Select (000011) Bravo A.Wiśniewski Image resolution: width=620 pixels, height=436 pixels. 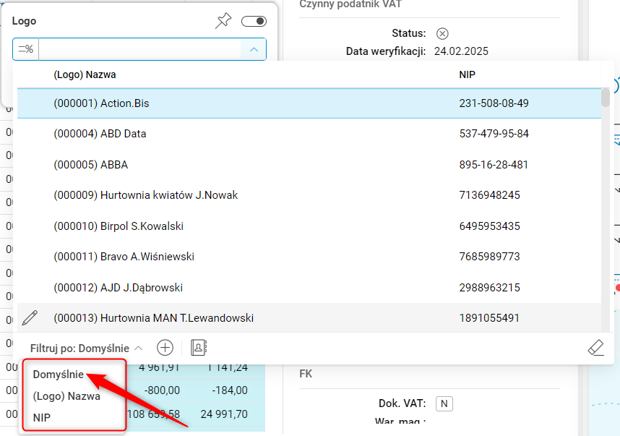(x=309, y=257)
